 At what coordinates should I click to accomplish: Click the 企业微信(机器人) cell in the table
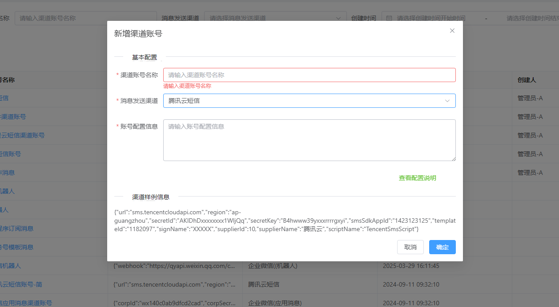[273, 266]
